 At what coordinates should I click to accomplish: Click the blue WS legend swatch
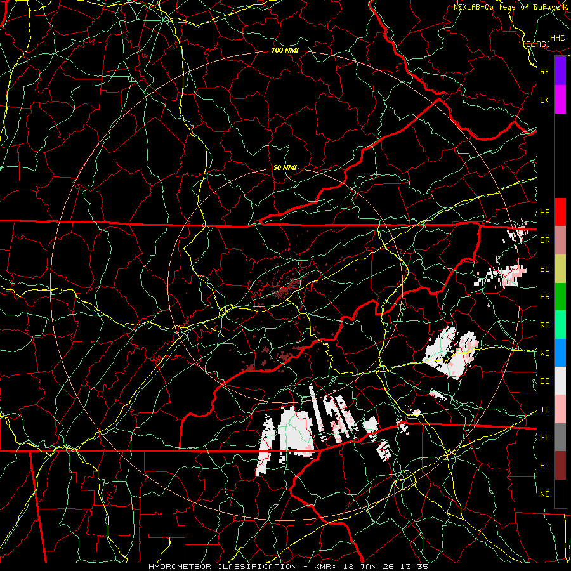pyautogui.click(x=560, y=353)
